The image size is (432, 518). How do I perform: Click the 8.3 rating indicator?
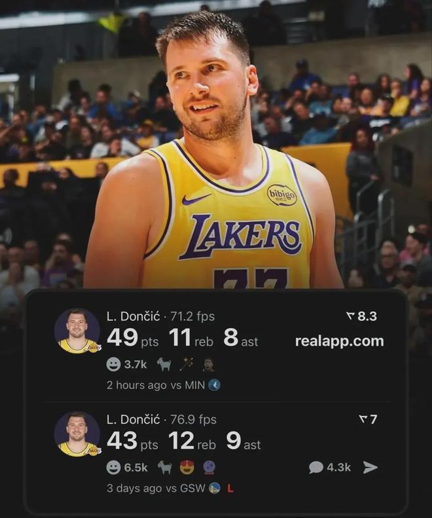point(361,316)
